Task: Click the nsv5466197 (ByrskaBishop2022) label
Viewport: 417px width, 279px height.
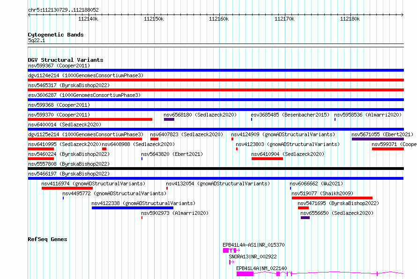Action: (69, 174)
